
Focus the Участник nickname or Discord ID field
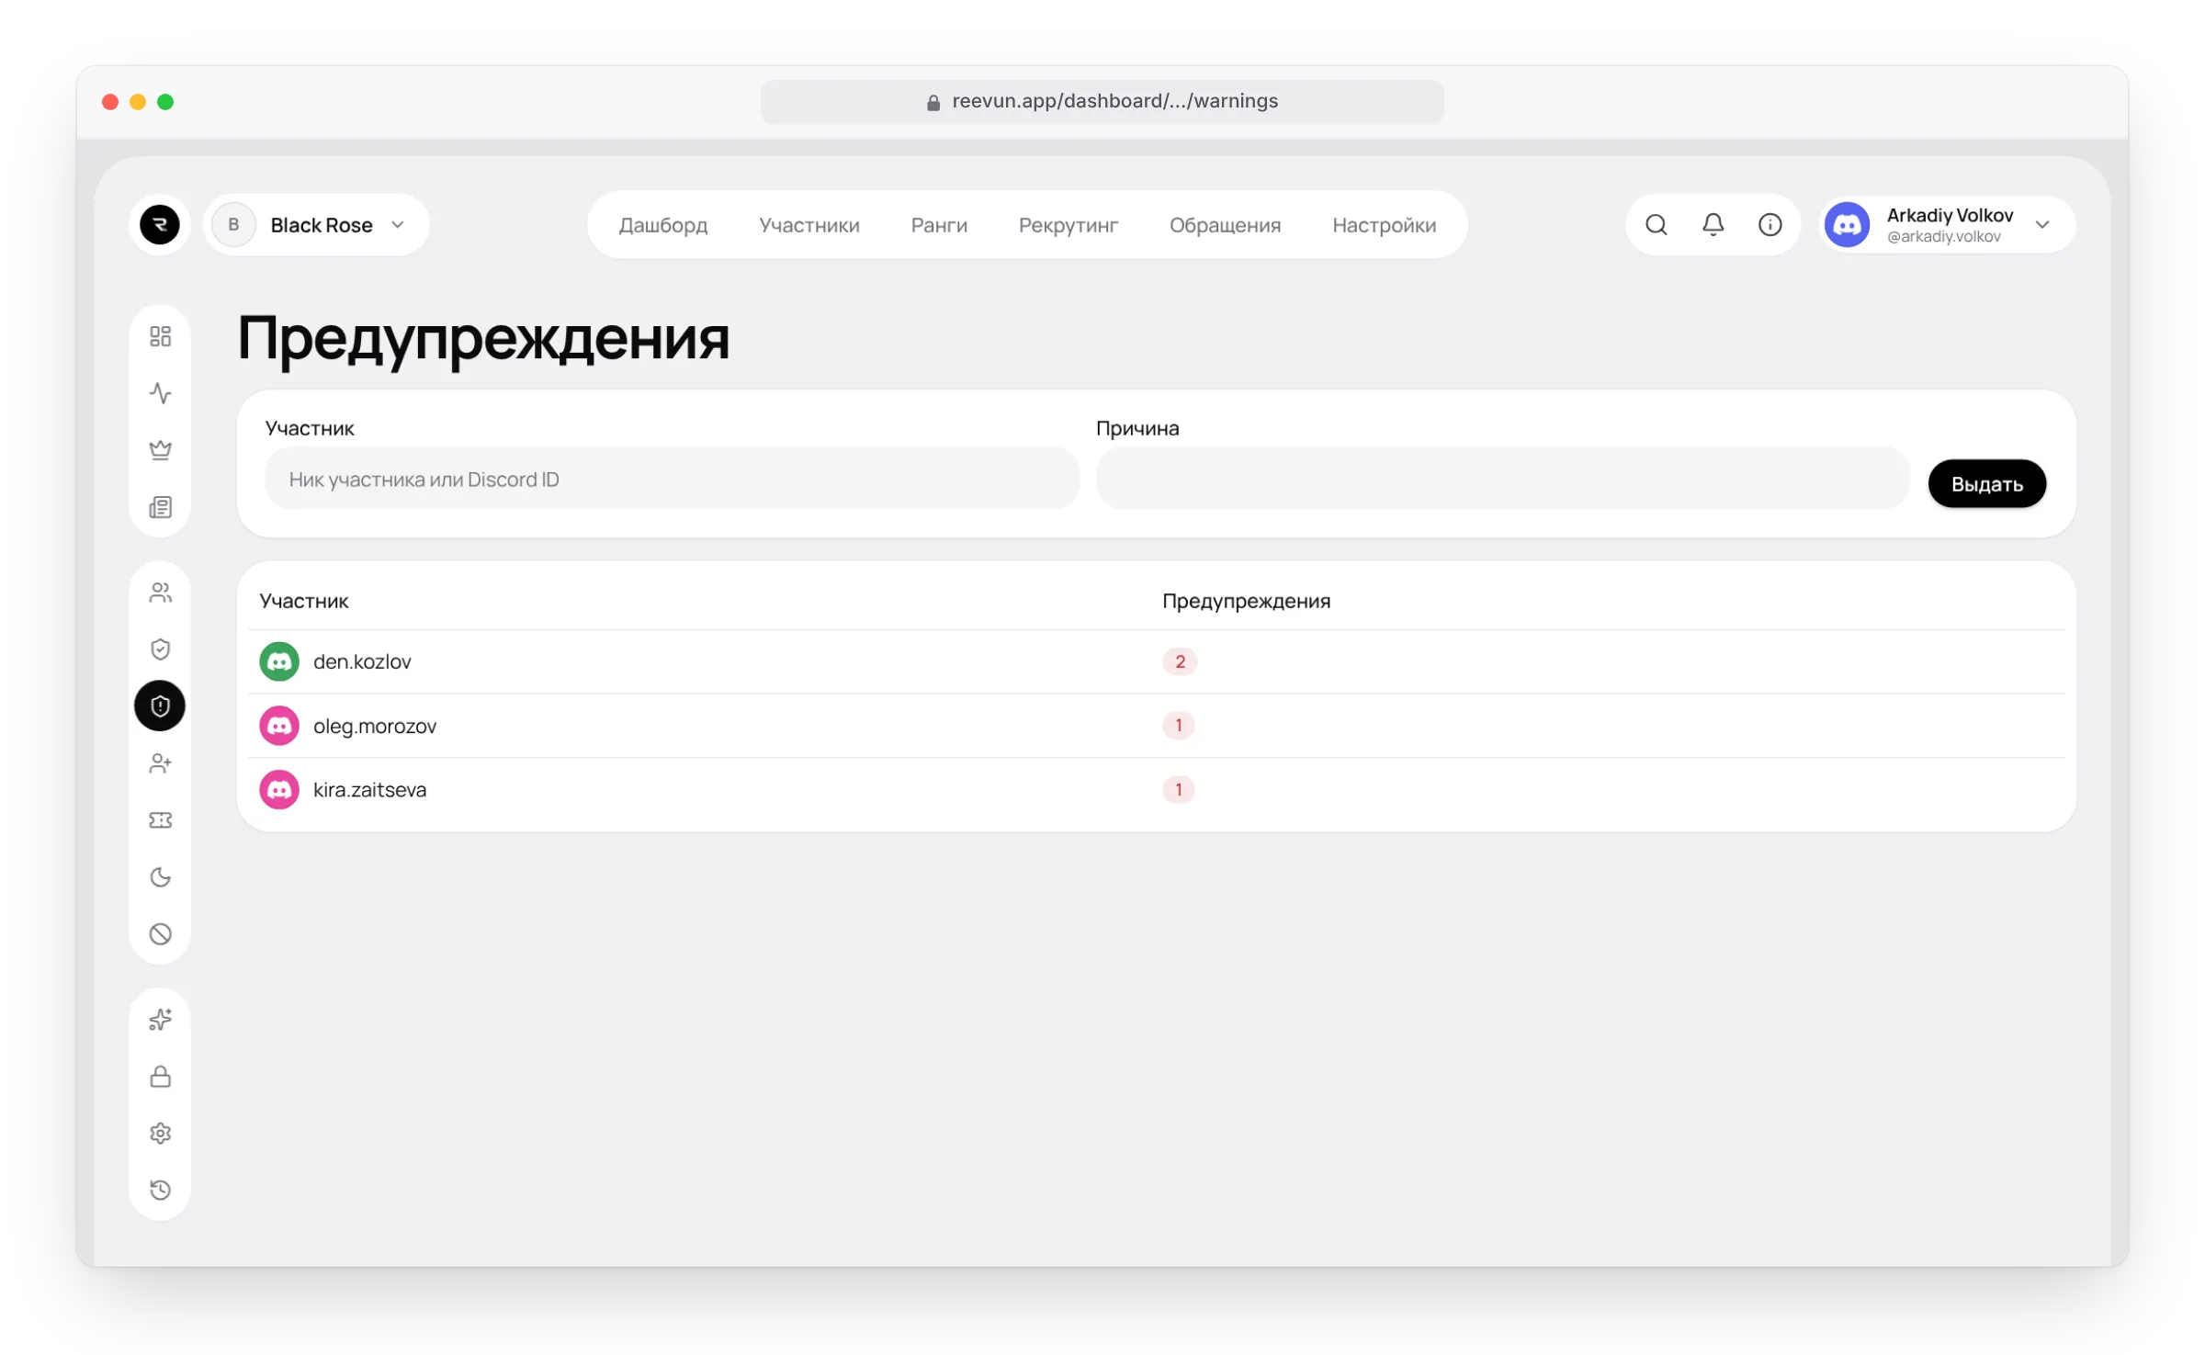(x=672, y=479)
